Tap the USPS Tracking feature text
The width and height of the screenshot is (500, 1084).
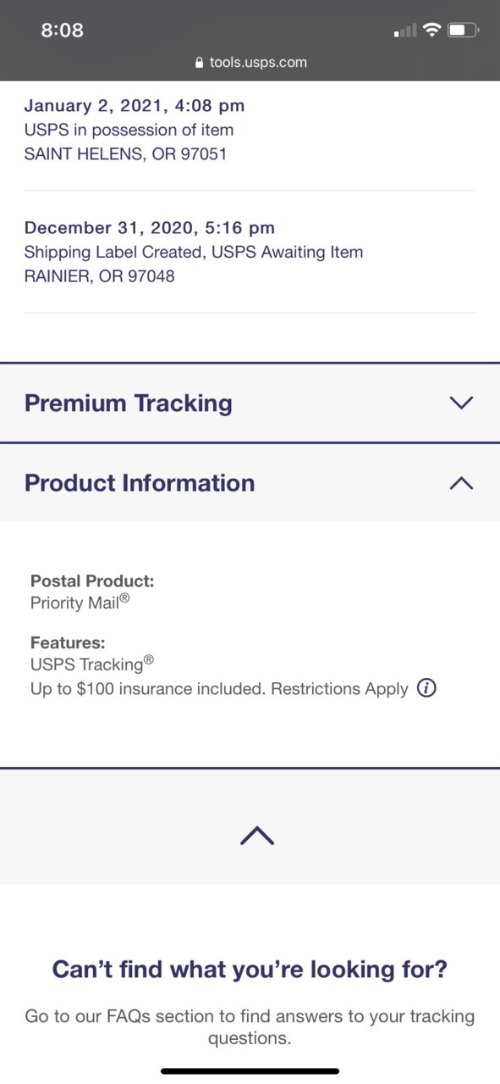(x=92, y=664)
